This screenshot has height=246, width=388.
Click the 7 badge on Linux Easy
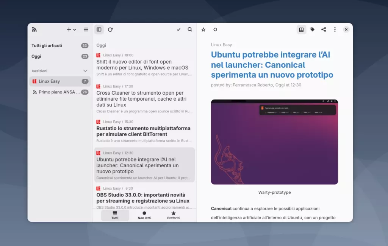[85, 81]
